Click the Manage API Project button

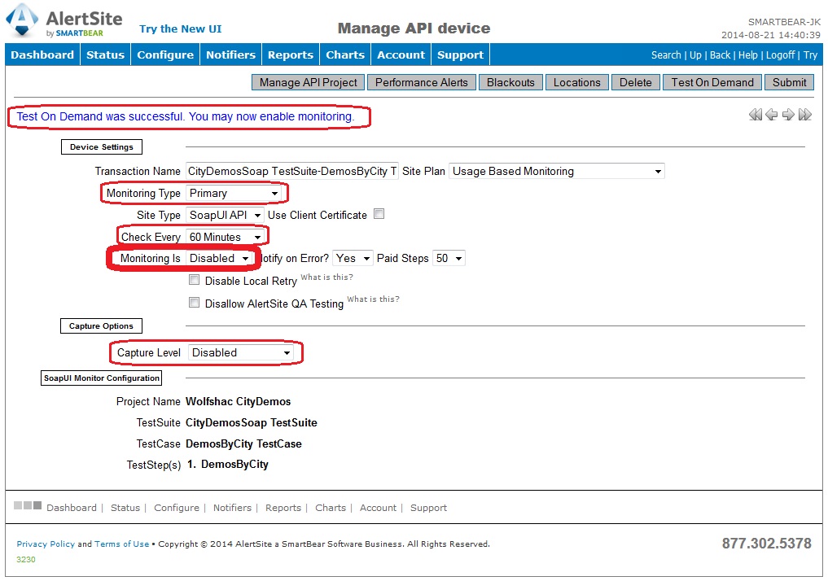(309, 82)
